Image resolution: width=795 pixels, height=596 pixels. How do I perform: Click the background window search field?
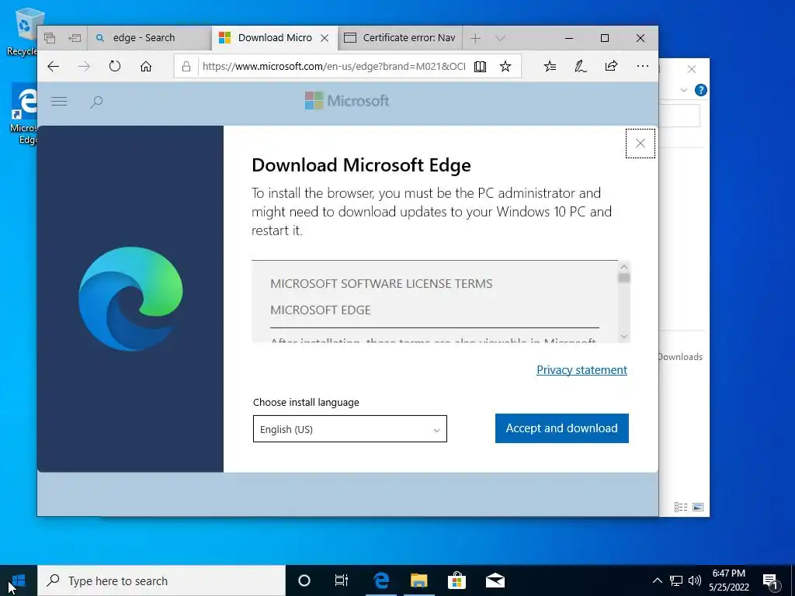679,116
